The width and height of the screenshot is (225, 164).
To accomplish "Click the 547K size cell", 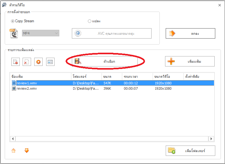I will [107, 83].
